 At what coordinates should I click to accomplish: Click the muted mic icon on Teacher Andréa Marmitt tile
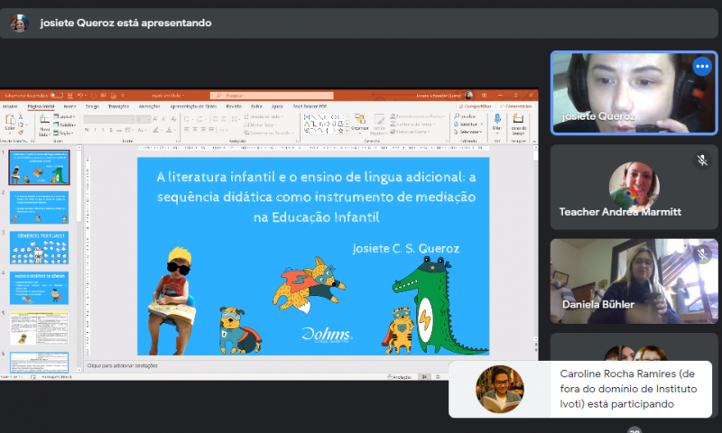pos(702,161)
